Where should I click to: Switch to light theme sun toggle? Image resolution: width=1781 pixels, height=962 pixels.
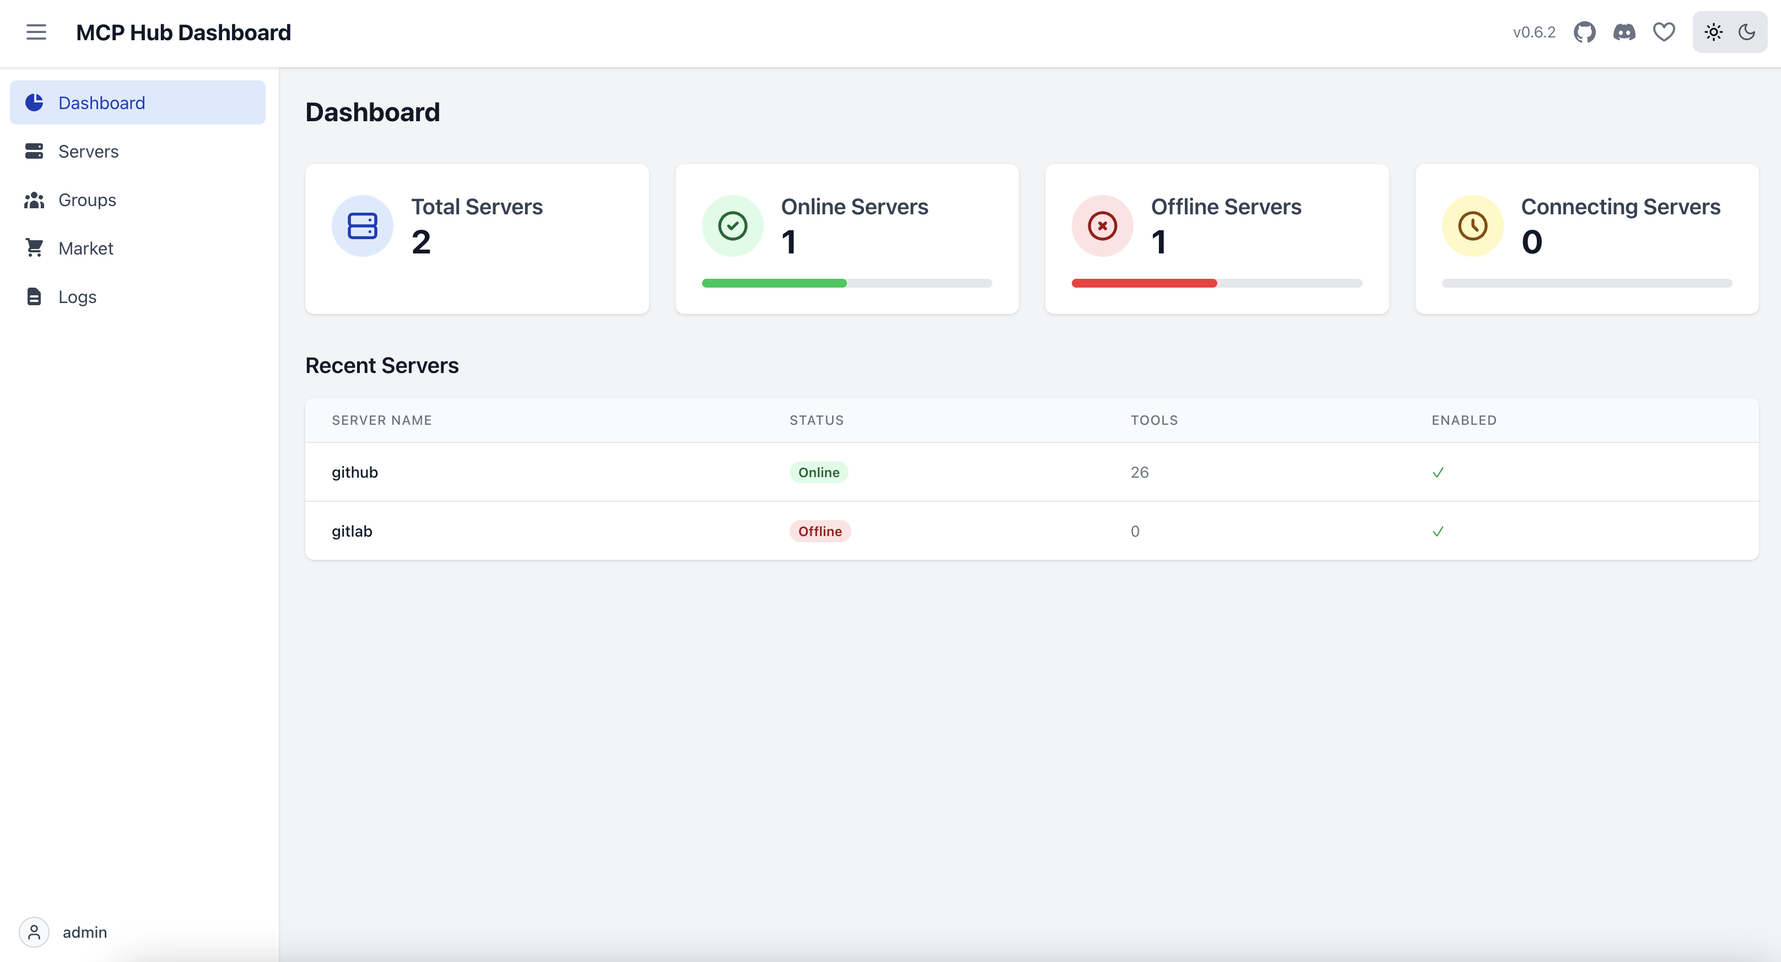[x=1713, y=32]
